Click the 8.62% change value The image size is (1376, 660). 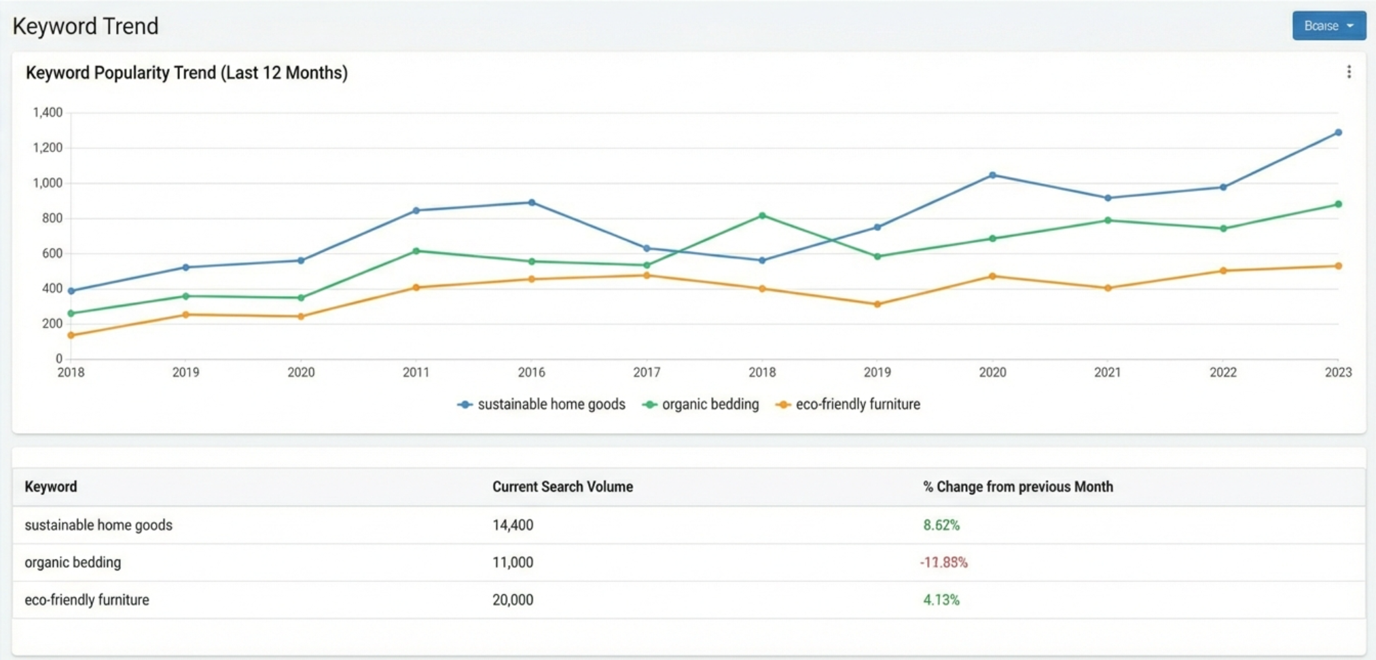(x=941, y=524)
